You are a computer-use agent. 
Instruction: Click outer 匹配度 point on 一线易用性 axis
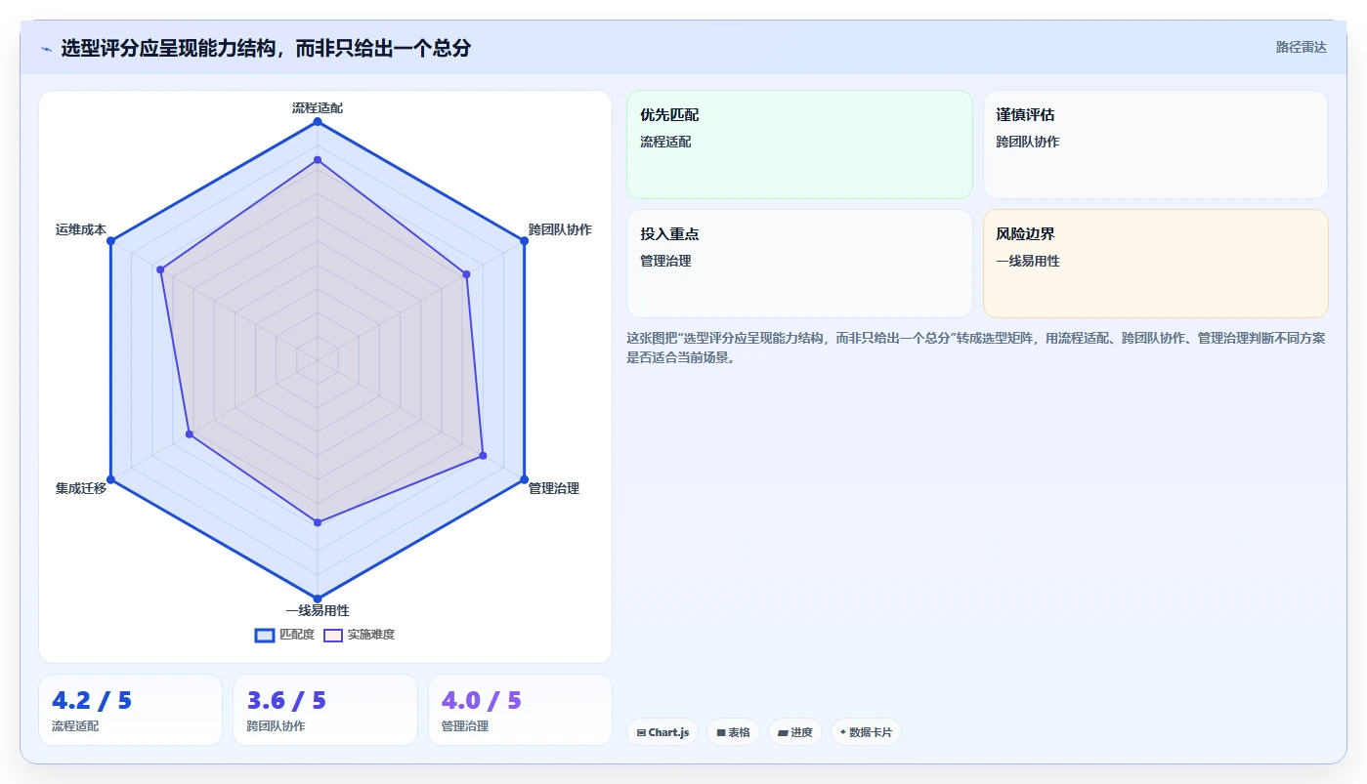pyautogui.click(x=318, y=598)
